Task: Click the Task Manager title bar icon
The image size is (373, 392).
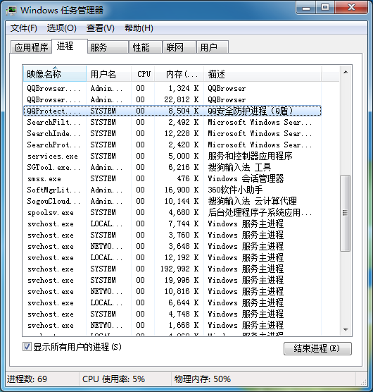Action: click(x=11, y=11)
